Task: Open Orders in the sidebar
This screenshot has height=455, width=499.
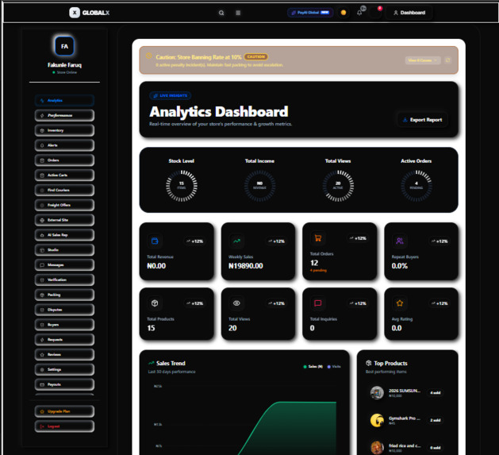Action: 64,160
